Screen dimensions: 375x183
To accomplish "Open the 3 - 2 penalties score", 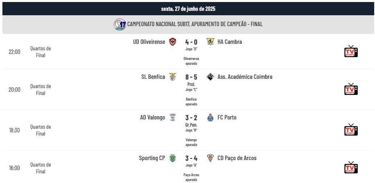I will 192,118.
